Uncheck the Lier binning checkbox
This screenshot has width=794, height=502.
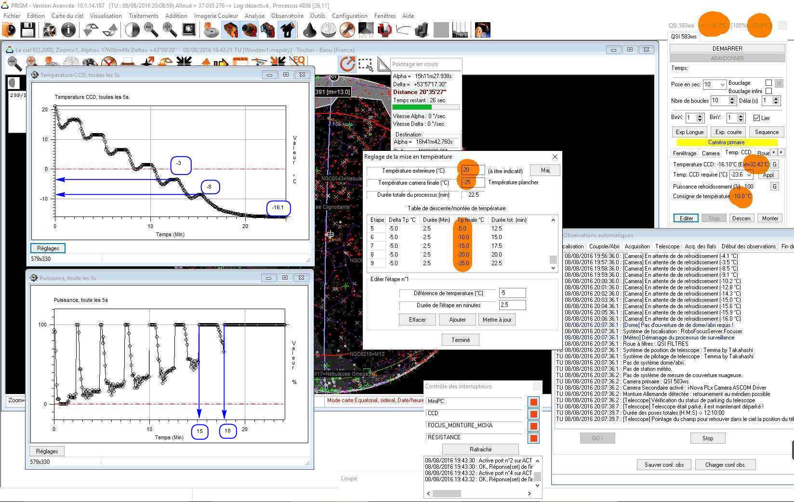(x=756, y=118)
